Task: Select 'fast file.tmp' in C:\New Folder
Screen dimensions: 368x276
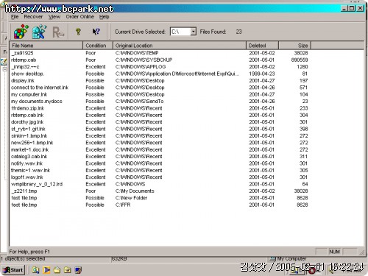Action: (x=24, y=198)
